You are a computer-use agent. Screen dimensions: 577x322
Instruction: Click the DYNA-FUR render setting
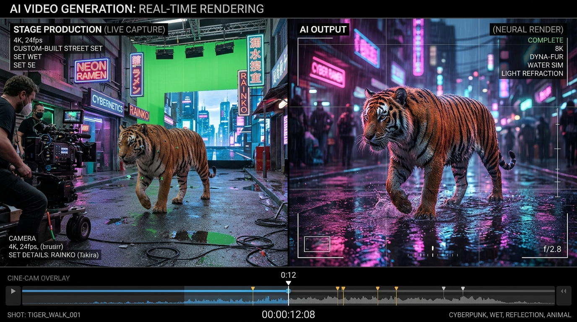pos(546,57)
